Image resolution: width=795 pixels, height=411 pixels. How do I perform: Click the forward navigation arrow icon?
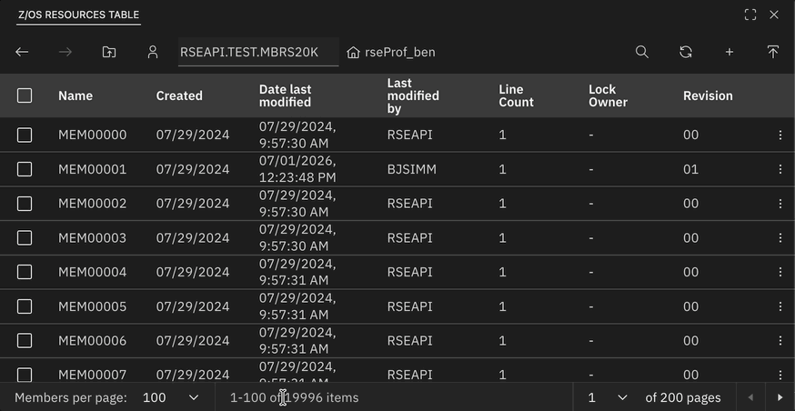pyautogui.click(x=65, y=52)
